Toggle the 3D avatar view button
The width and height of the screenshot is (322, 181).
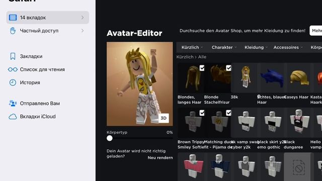tap(164, 118)
